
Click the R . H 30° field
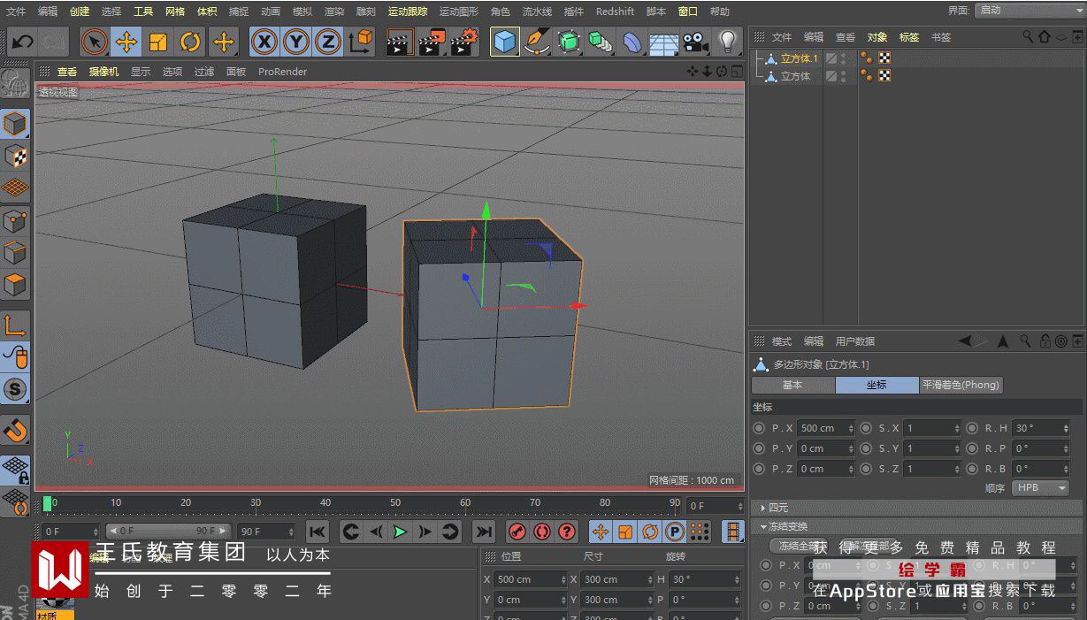(1041, 428)
